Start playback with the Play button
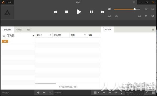 click(x=79, y=12)
